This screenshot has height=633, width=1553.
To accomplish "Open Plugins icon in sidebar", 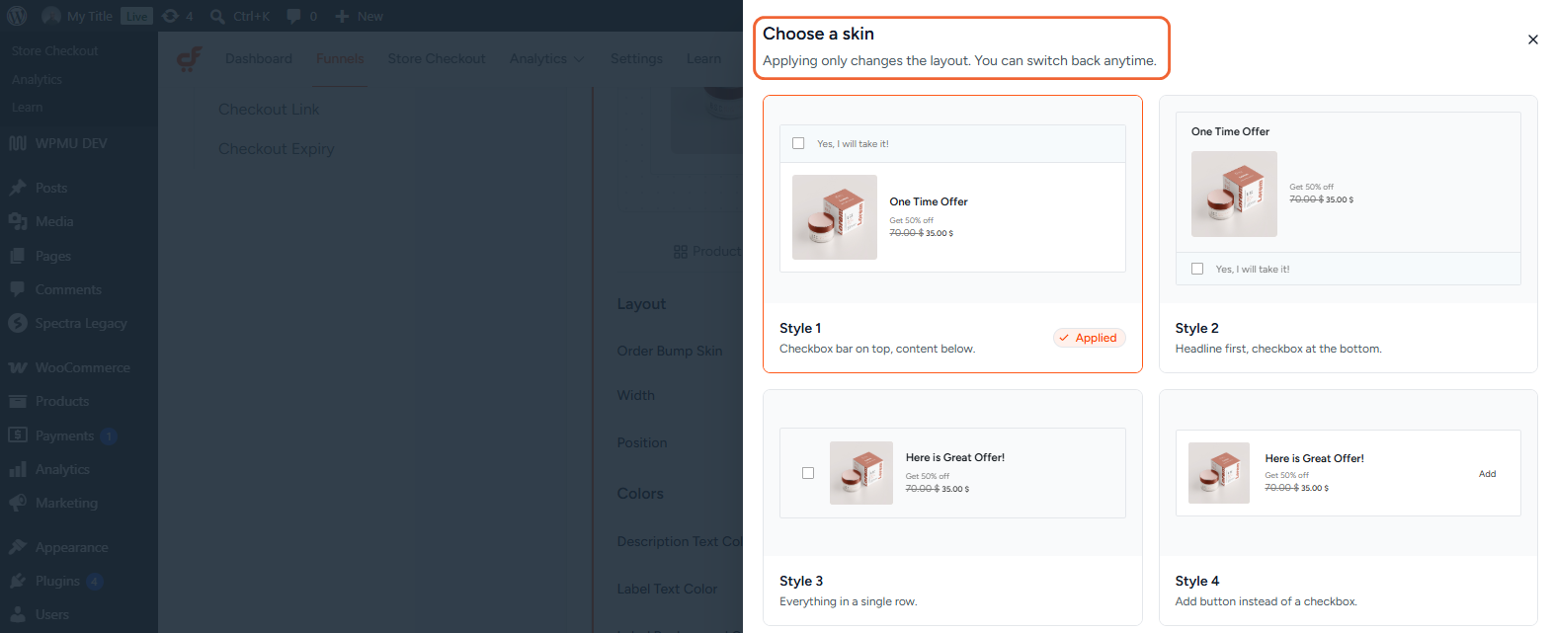I will (x=18, y=581).
